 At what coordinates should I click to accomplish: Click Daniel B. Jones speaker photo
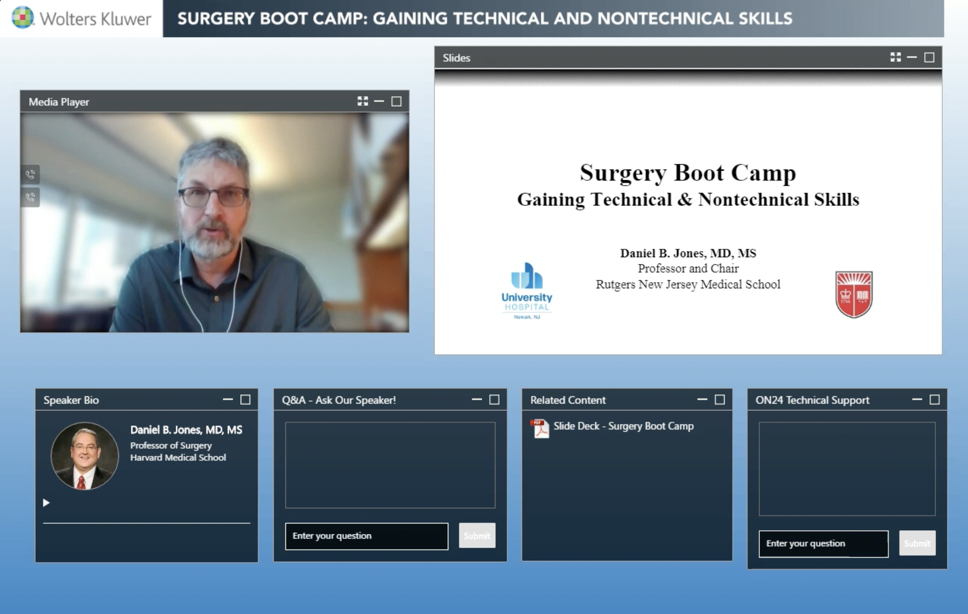(84, 456)
